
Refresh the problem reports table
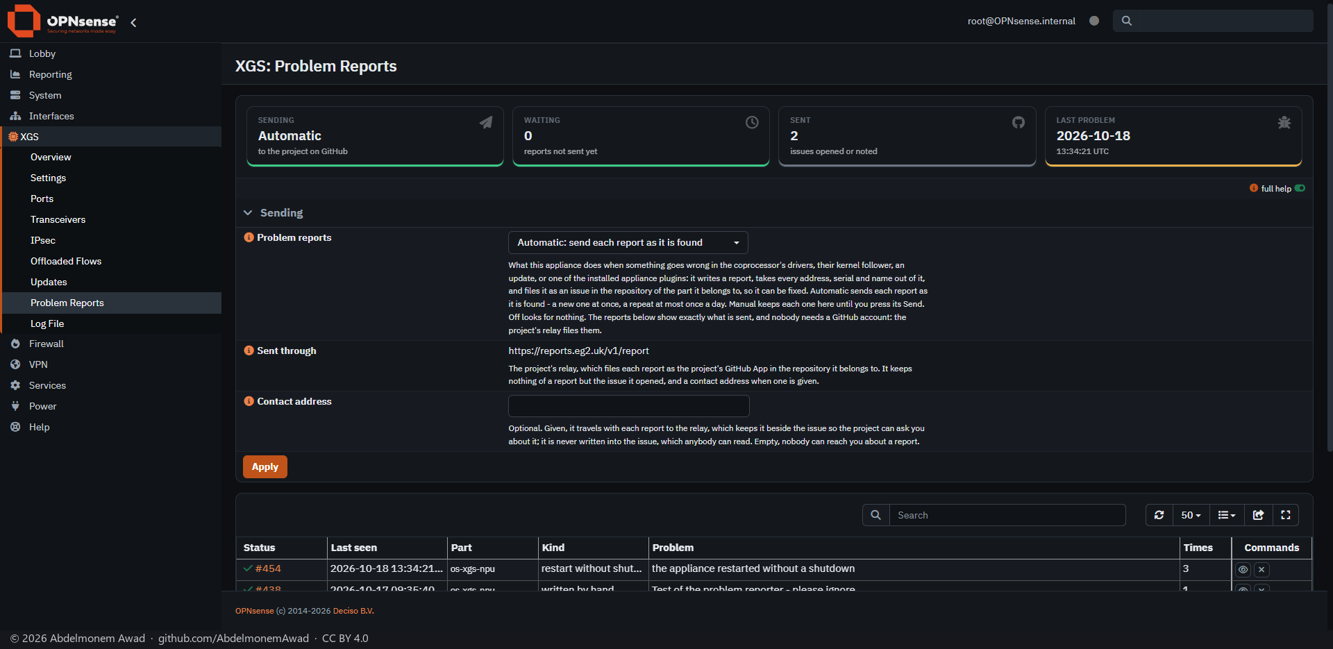[x=1159, y=515]
